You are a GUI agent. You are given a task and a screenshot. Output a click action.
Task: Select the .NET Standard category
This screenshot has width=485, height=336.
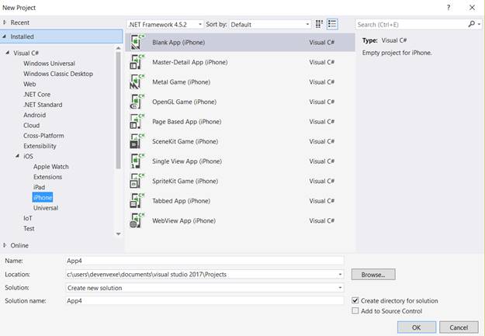[x=43, y=105]
